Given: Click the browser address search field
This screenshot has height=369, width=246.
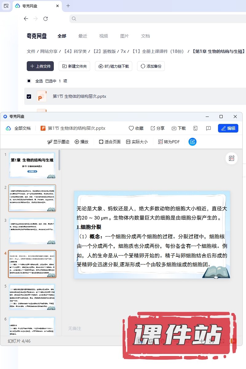Looking at the screenshot, I should point(157,19).
